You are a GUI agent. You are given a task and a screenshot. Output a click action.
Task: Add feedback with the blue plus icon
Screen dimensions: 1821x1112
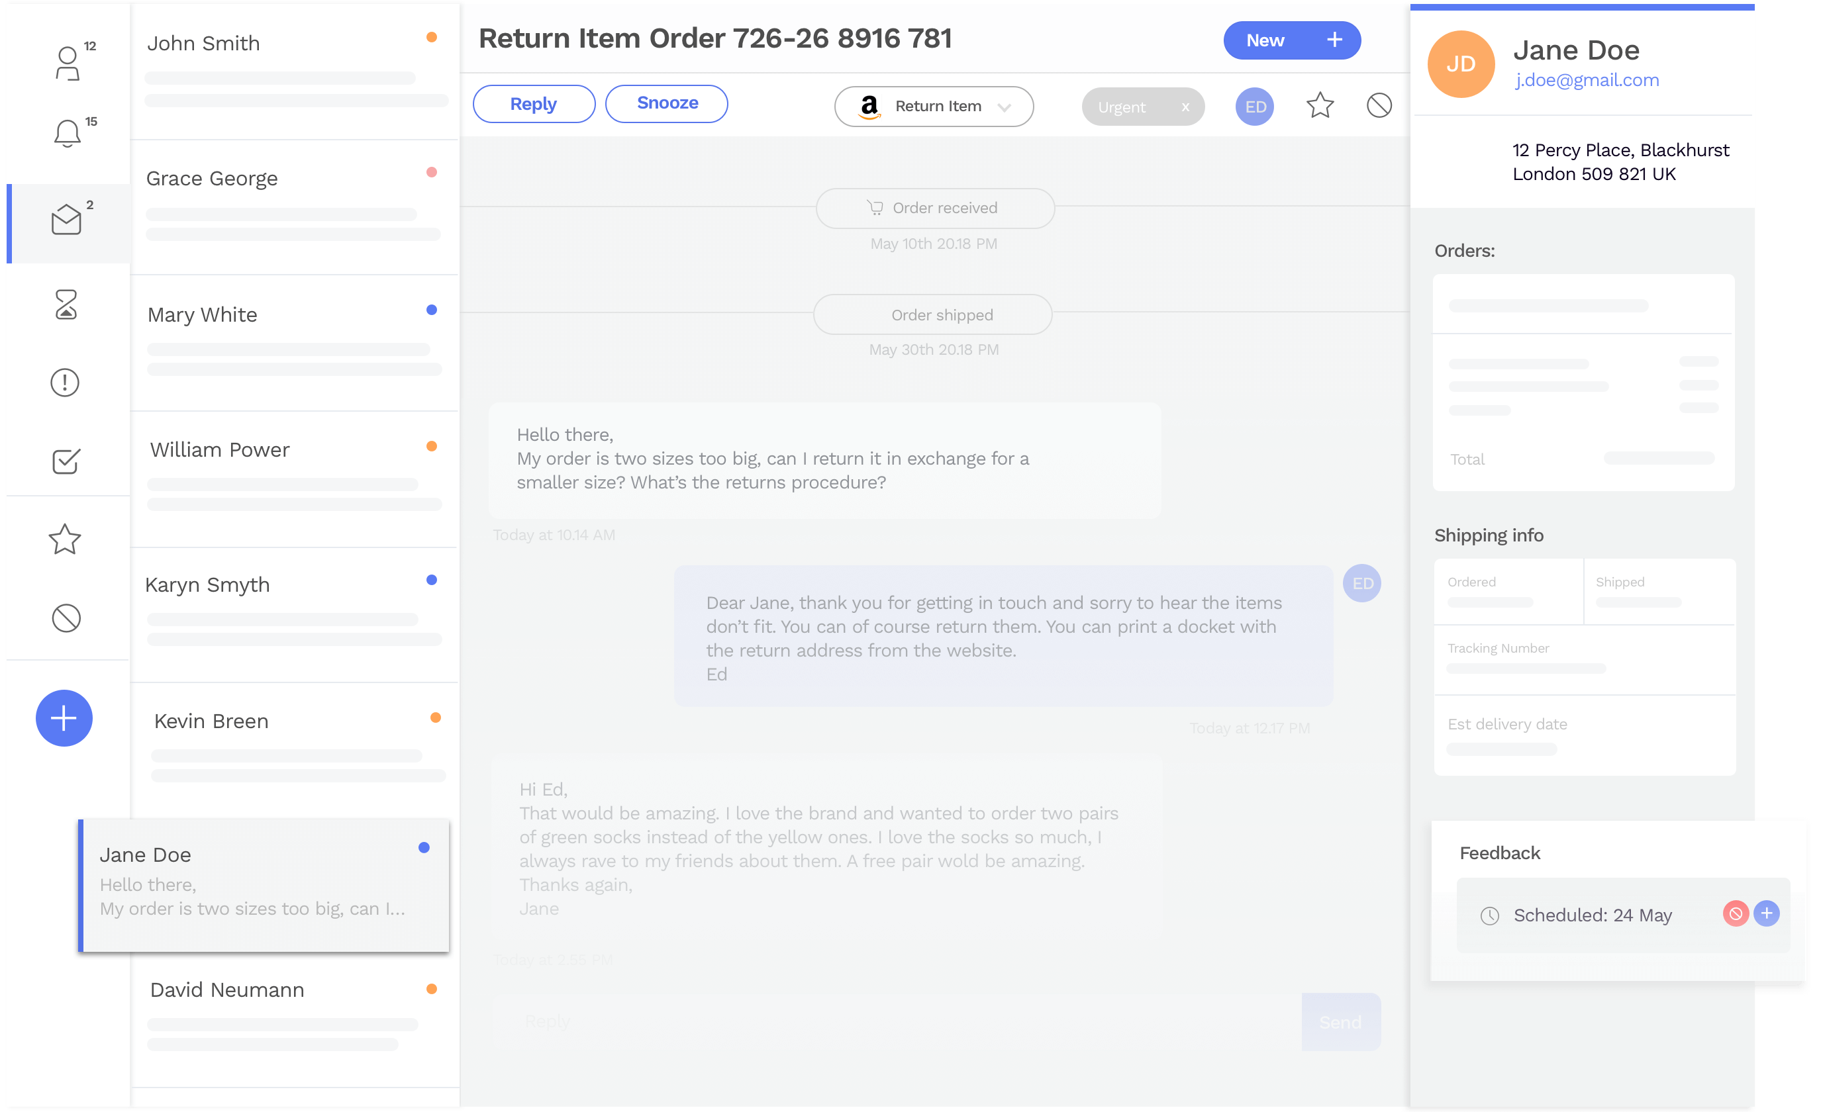(x=1766, y=914)
